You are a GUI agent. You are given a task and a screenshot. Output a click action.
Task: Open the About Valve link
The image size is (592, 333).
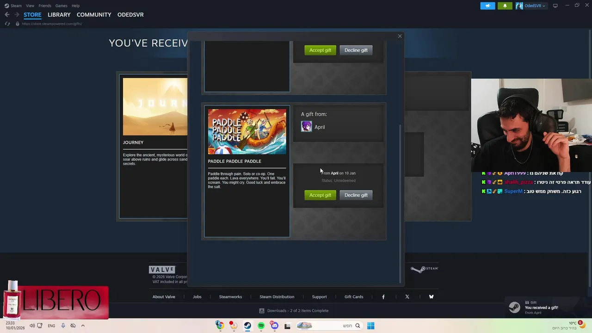pyautogui.click(x=164, y=297)
